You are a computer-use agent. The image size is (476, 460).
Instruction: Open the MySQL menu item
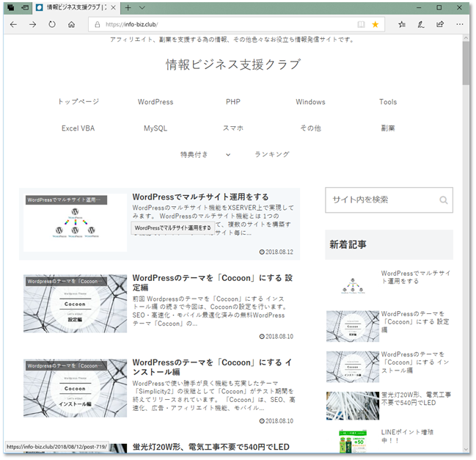tap(155, 128)
